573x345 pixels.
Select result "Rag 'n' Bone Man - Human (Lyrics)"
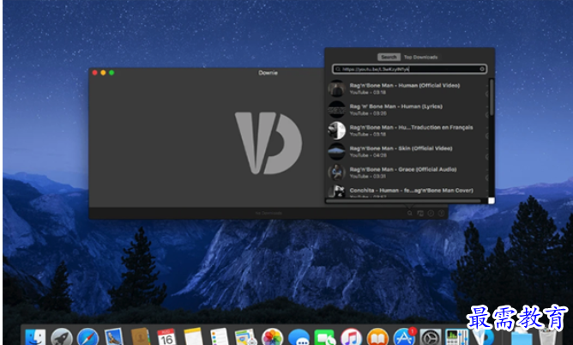[407, 109]
